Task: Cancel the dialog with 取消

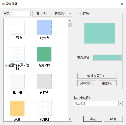Action: point(113,119)
